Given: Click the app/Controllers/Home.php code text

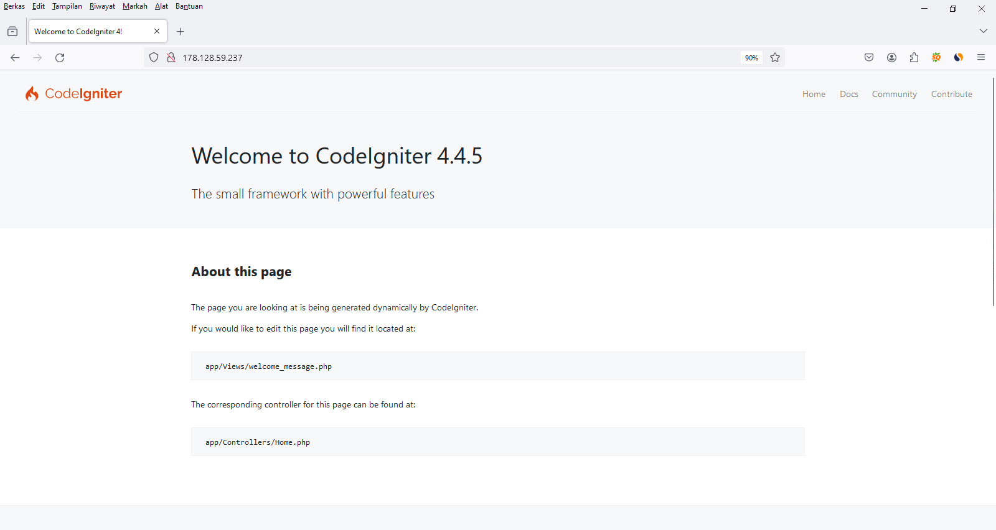Looking at the screenshot, I should [258, 442].
